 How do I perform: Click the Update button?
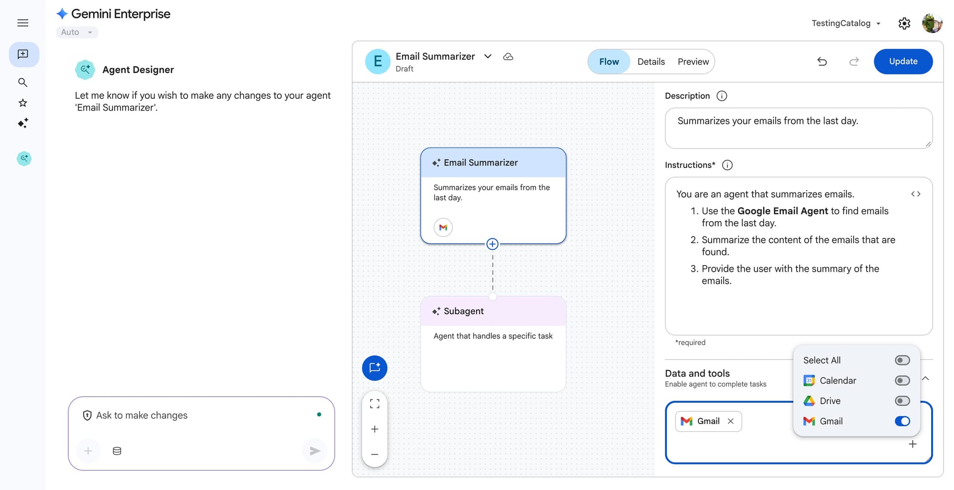[x=903, y=61]
